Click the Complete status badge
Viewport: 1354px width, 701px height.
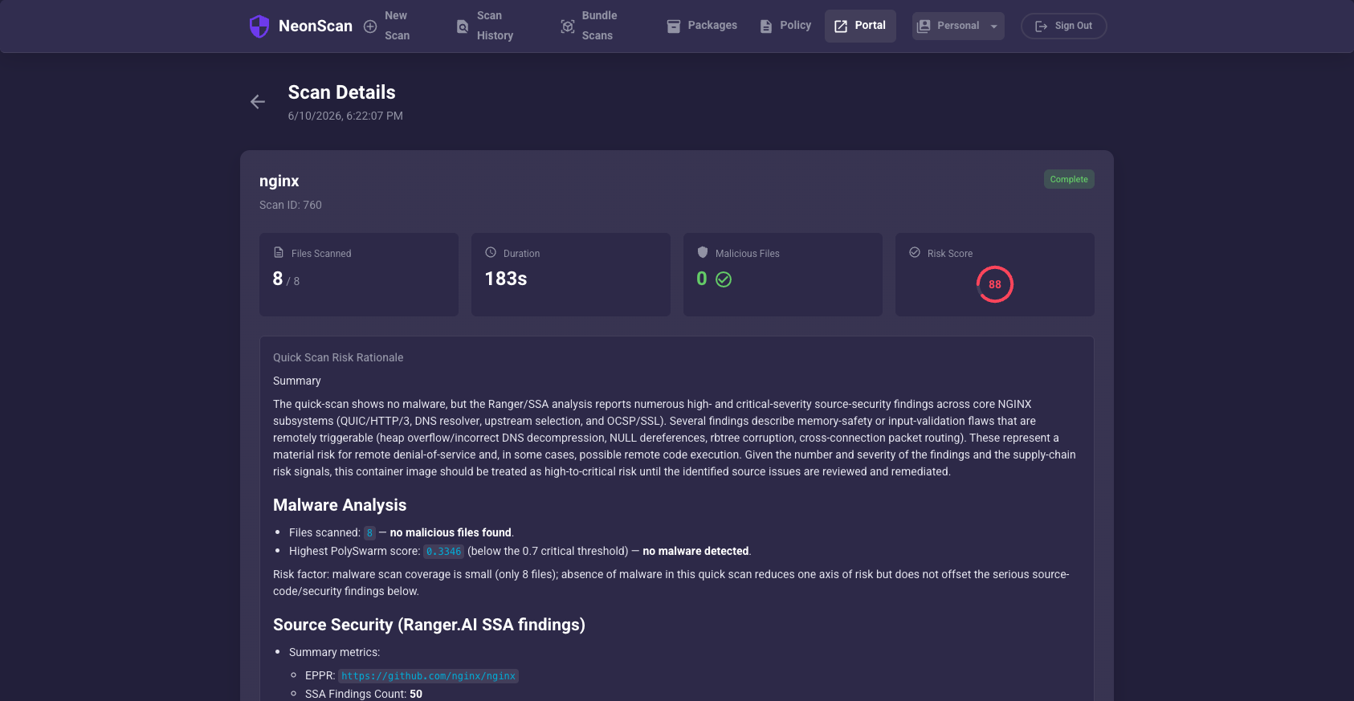coord(1069,179)
